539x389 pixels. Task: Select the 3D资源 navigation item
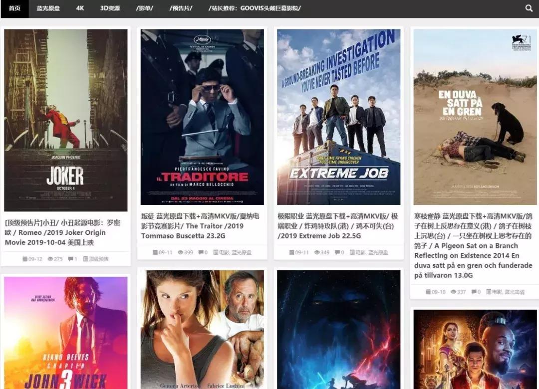coord(110,8)
